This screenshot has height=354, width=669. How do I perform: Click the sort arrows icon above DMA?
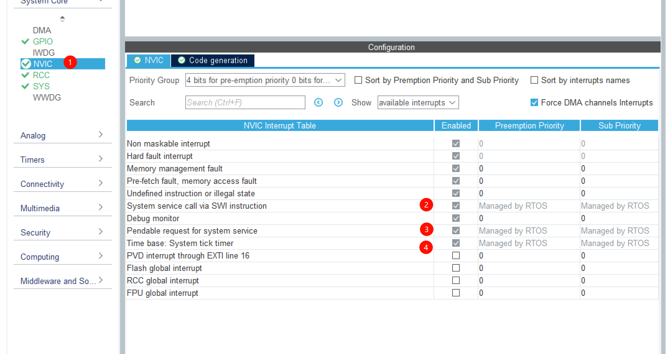(63, 19)
